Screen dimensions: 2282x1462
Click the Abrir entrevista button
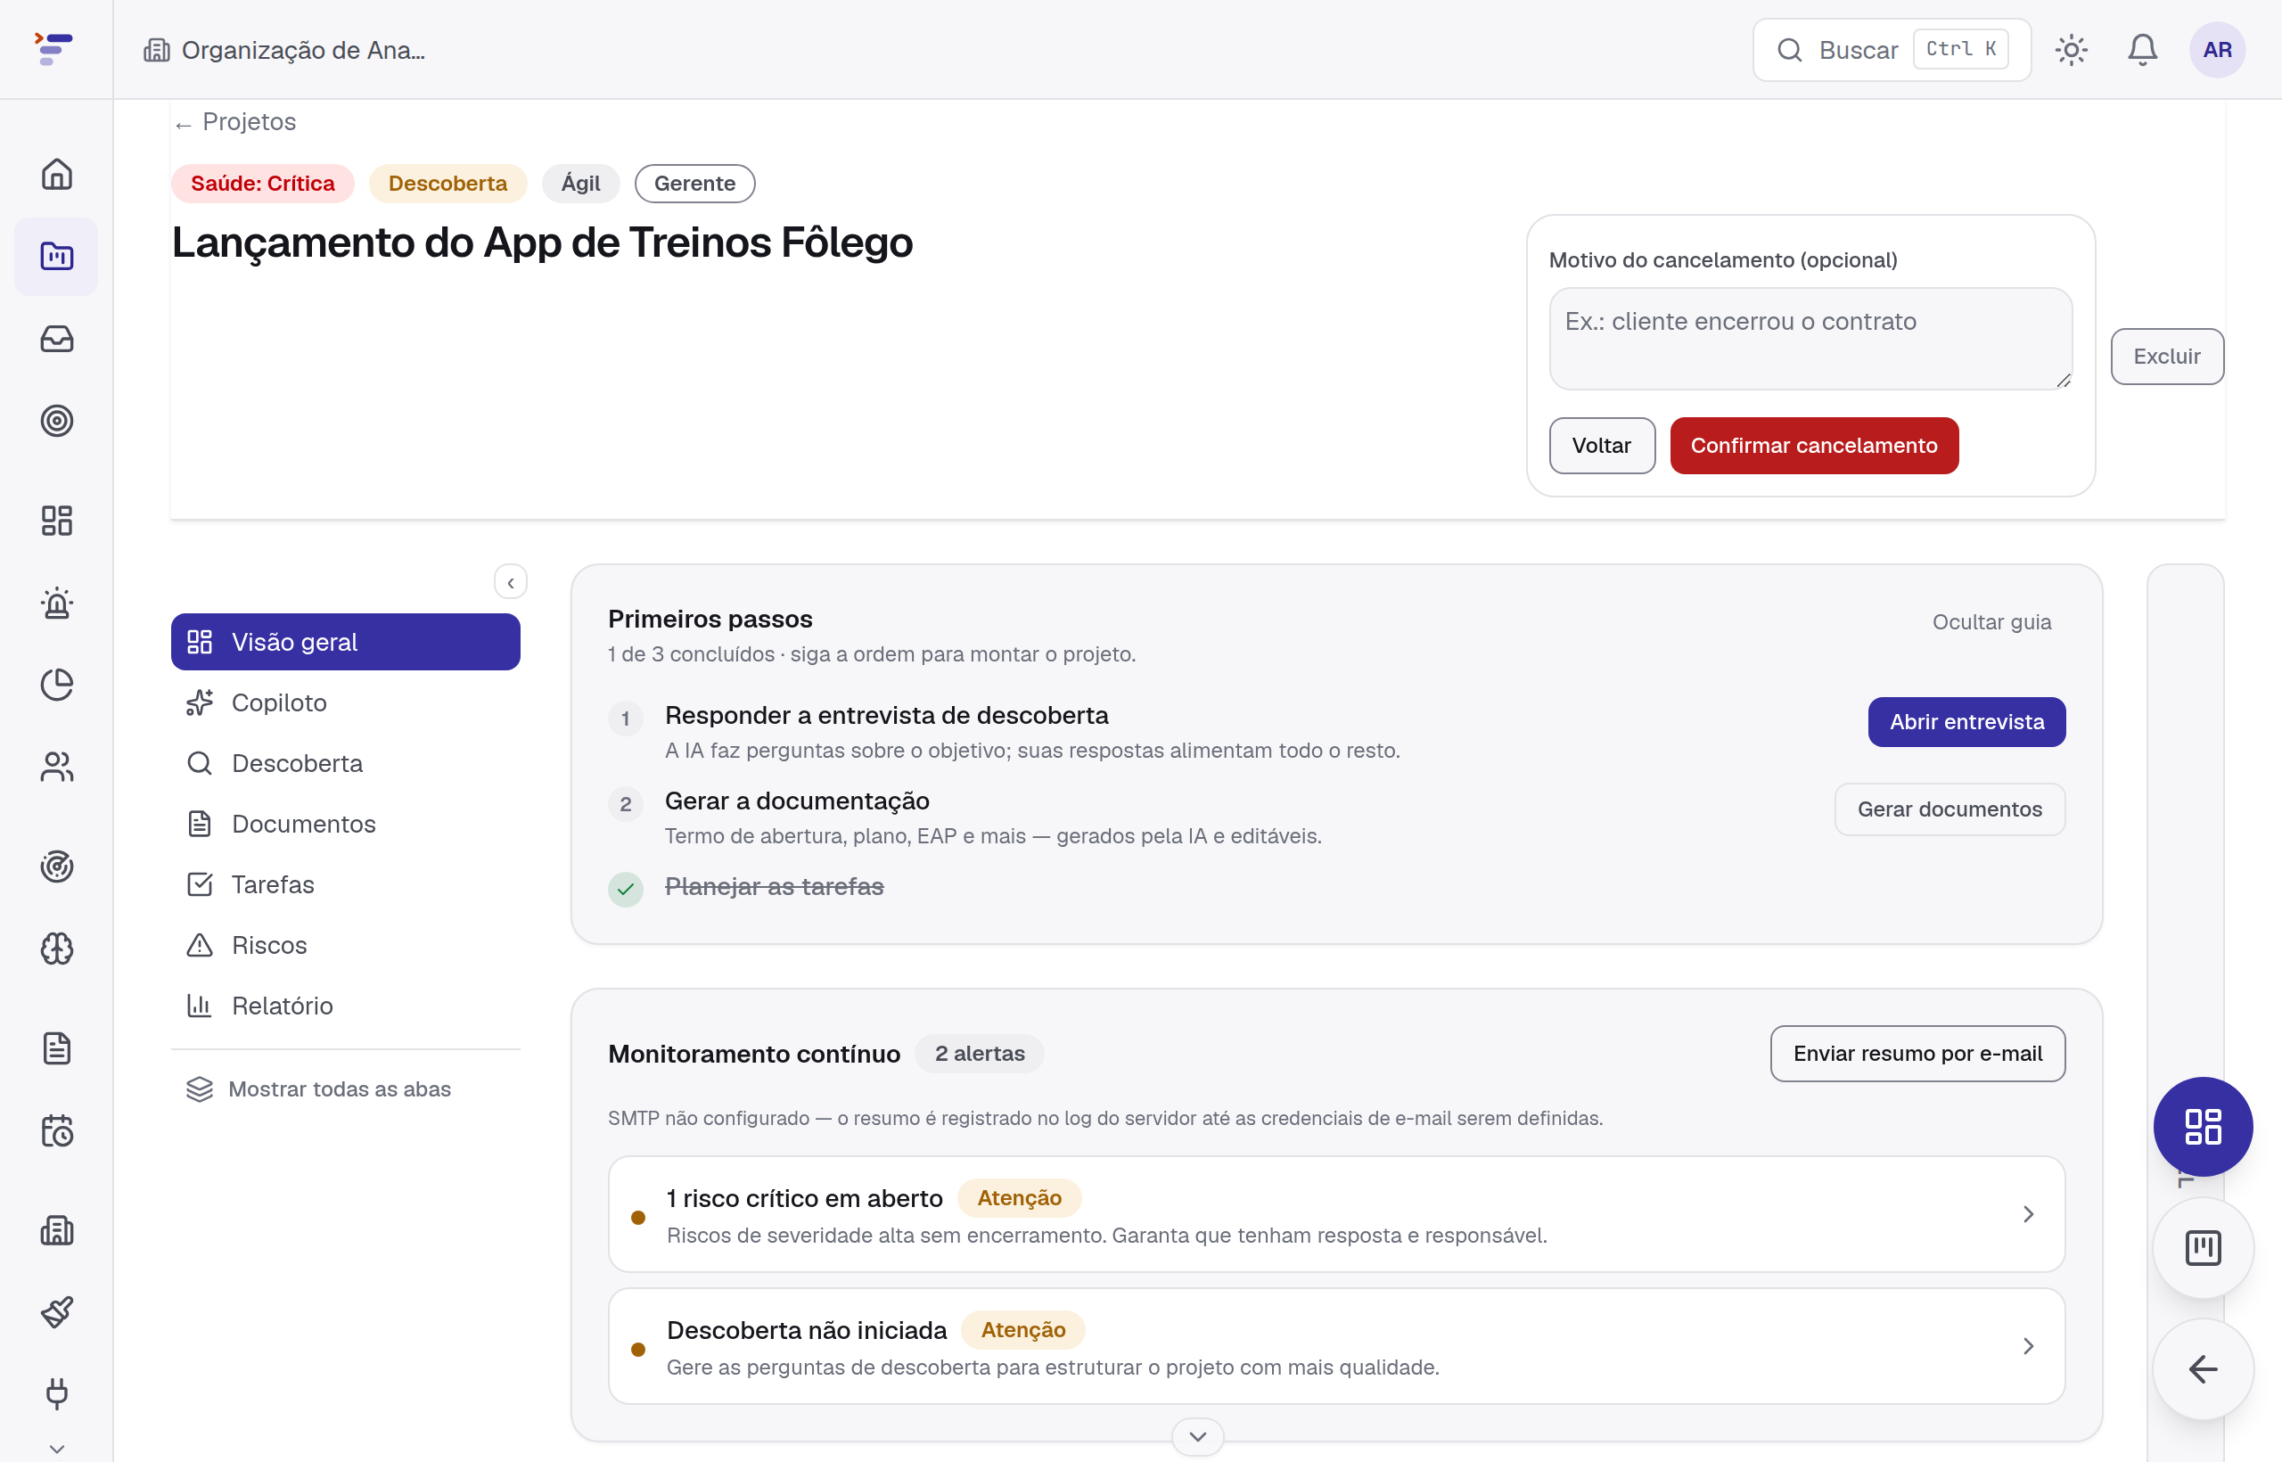(1966, 721)
